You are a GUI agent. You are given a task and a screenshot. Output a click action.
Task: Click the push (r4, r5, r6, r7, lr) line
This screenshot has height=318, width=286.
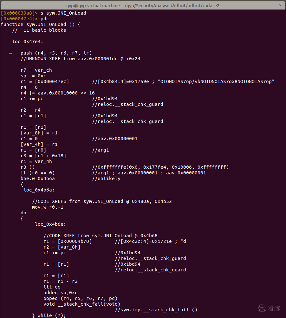(x=56, y=53)
